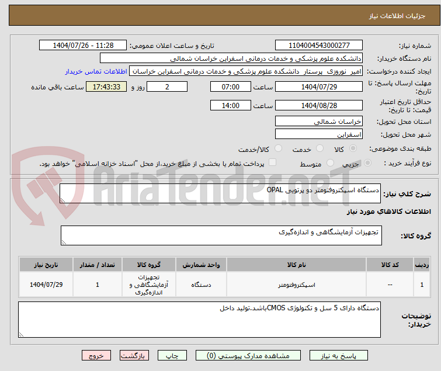The height and width of the screenshot is (371, 441).
Task: Click the response deadline date 1404/07/29 field
Action: 319,86
